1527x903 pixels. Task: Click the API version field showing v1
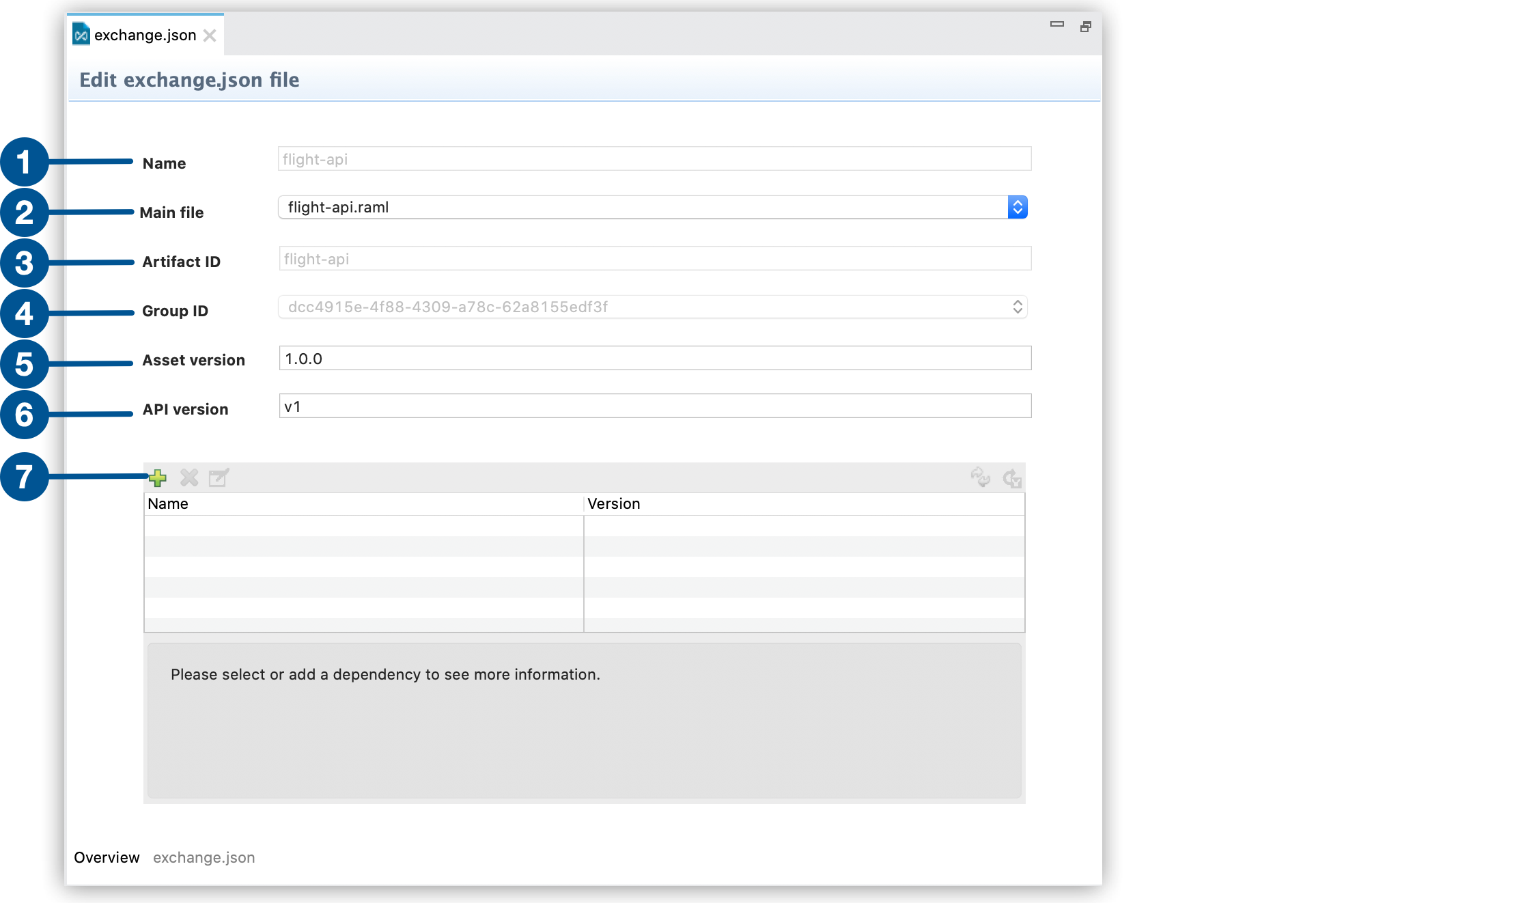pos(654,405)
